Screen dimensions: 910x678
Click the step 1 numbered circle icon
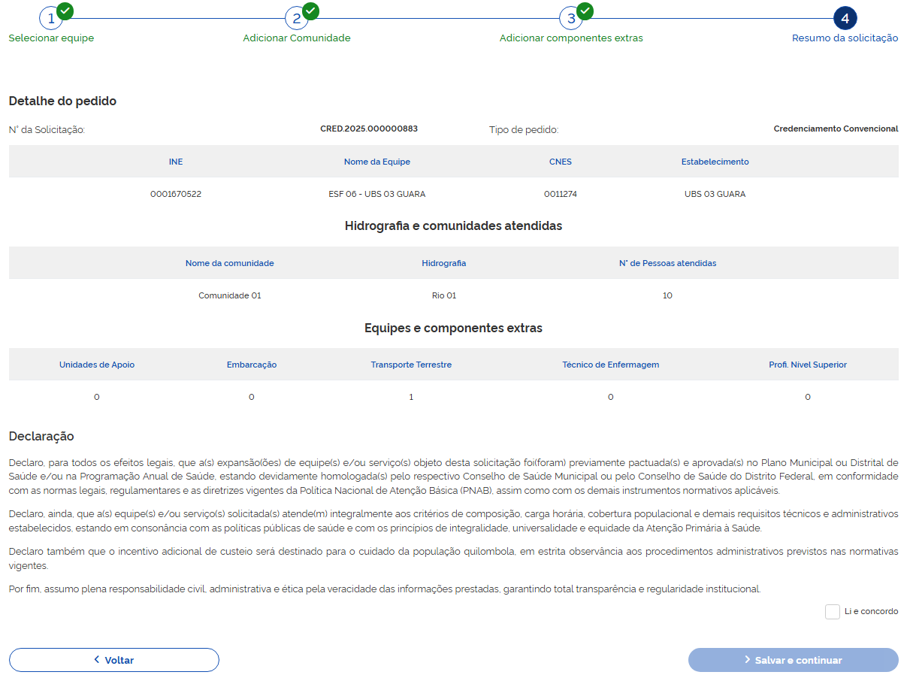pos(51,18)
